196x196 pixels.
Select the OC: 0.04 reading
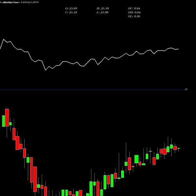[134, 9]
